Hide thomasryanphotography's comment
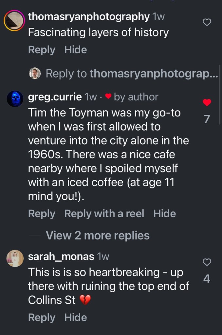 click(x=76, y=50)
